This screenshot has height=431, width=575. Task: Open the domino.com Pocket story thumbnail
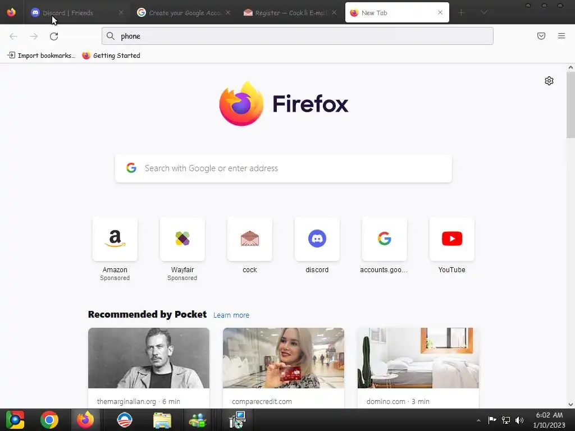point(418,358)
